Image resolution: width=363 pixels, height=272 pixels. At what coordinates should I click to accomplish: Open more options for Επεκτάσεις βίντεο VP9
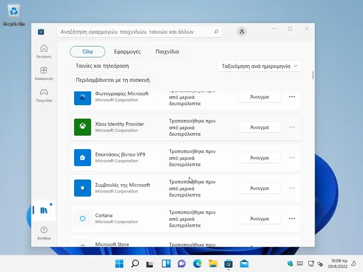click(292, 158)
